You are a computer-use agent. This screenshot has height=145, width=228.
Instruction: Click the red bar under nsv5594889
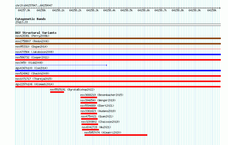[89, 108]
